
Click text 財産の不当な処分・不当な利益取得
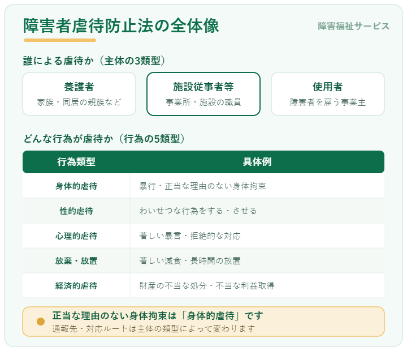point(207,285)
